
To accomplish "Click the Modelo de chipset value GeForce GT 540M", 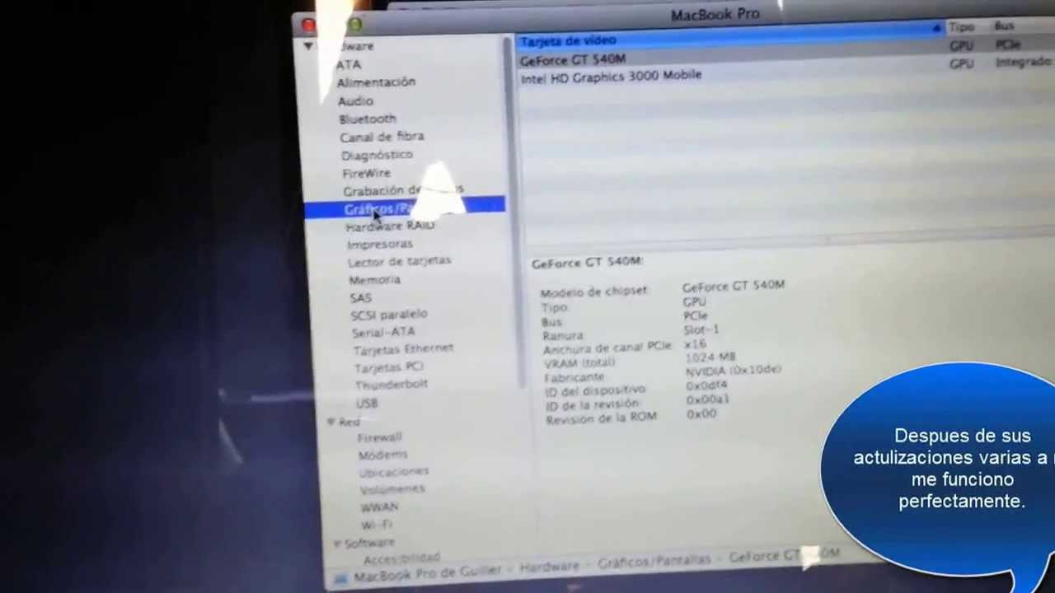I will coord(734,285).
